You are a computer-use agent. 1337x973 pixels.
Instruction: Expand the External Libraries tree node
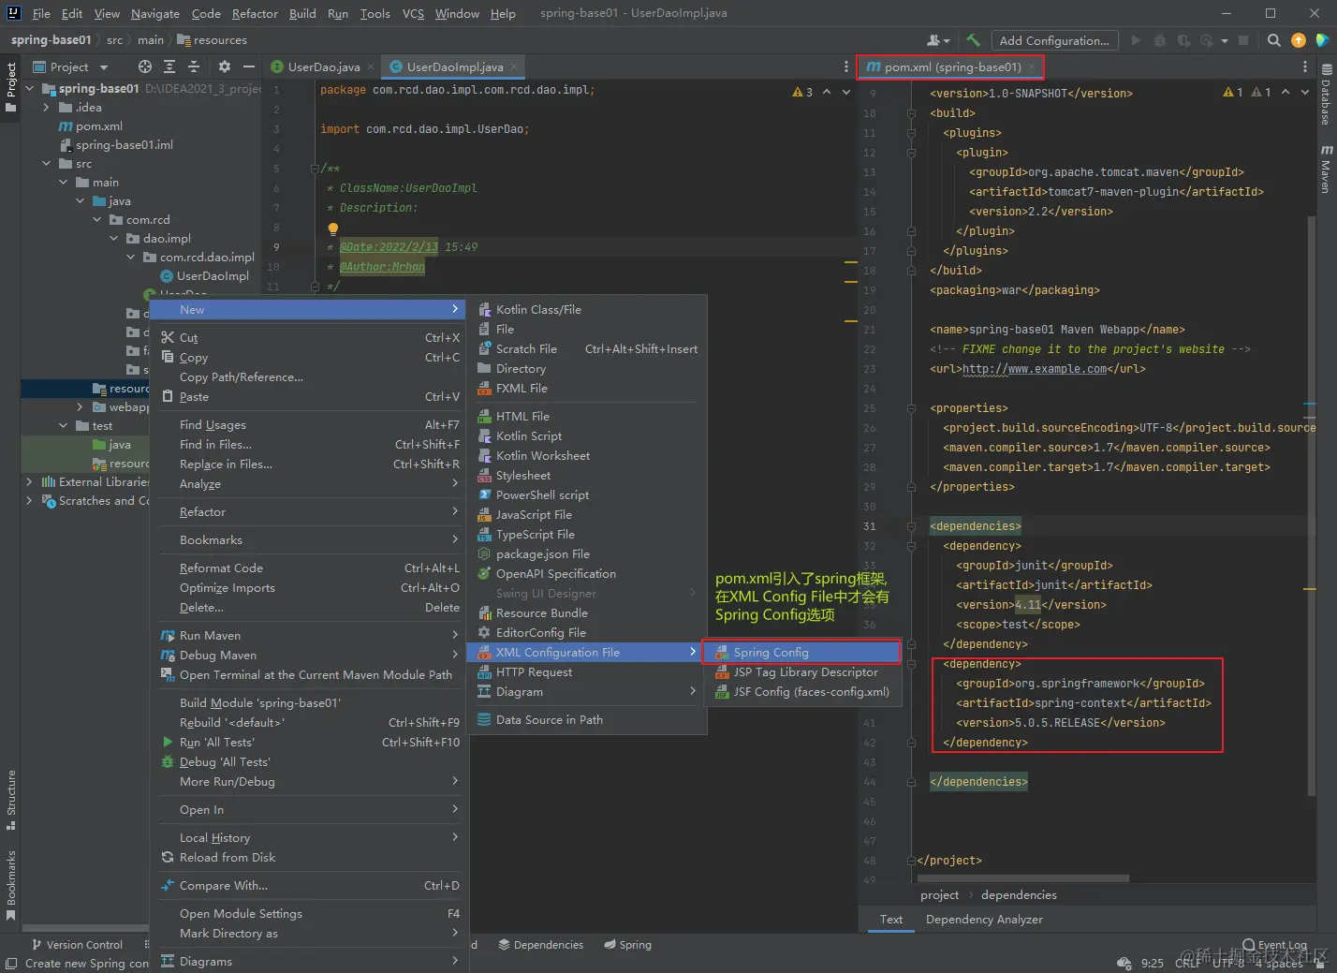(29, 481)
